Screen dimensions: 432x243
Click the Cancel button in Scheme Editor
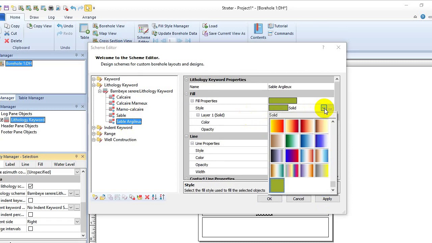click(298, 199)
